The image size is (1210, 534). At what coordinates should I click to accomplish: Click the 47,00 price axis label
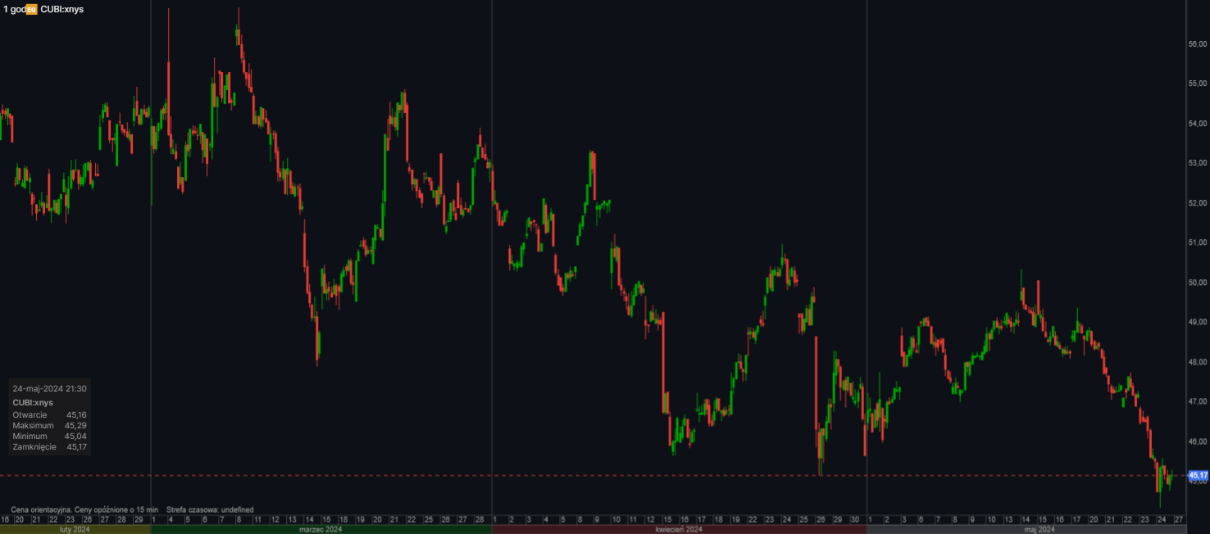coord(1197,402)
